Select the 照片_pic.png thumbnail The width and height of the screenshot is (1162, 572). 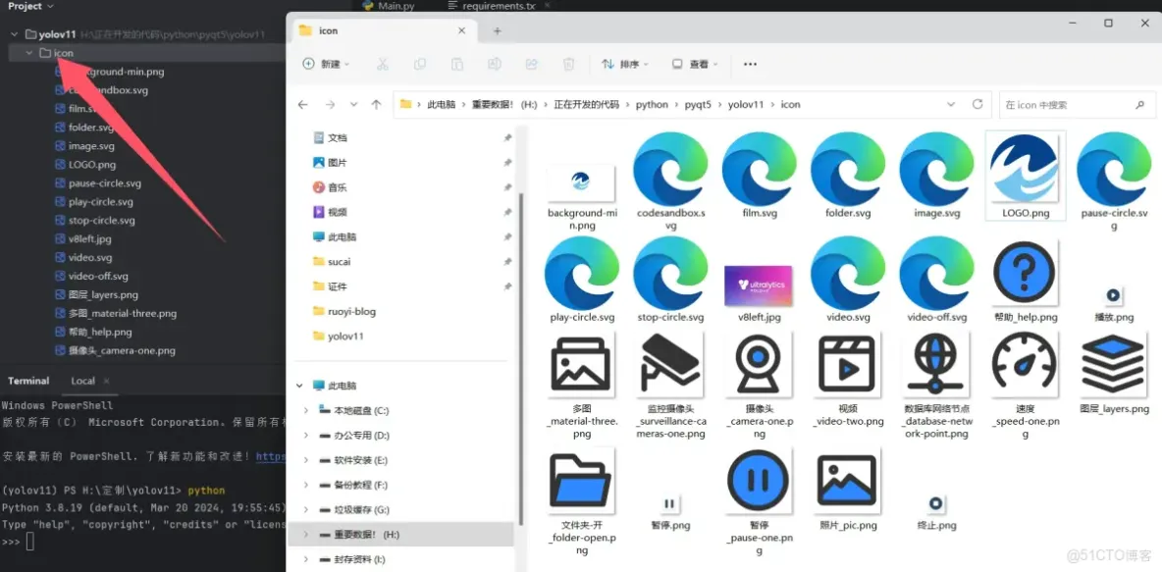coord(848,480)
